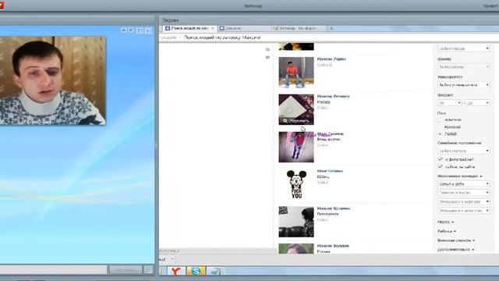Click lower small icon left of results list

pyautogui.click(x=267, y=57)
